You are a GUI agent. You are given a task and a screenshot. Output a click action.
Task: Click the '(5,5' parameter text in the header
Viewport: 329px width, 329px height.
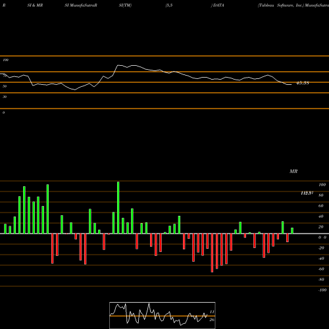169,5
